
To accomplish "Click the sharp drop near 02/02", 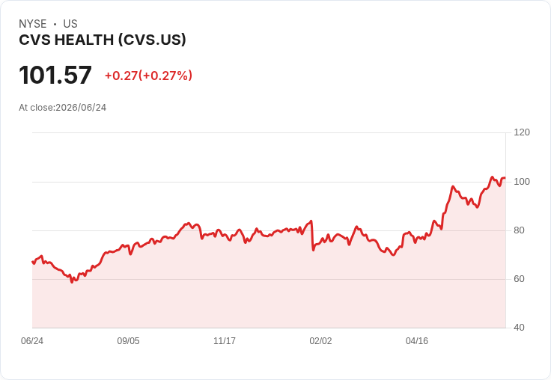I will pos(312,236).
